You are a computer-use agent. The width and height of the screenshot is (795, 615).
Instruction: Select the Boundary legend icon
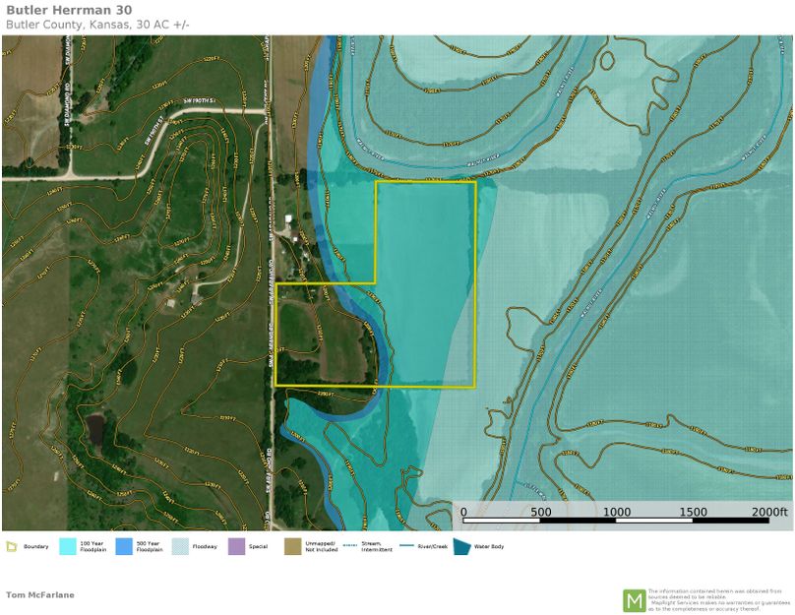tap(14, 544)
